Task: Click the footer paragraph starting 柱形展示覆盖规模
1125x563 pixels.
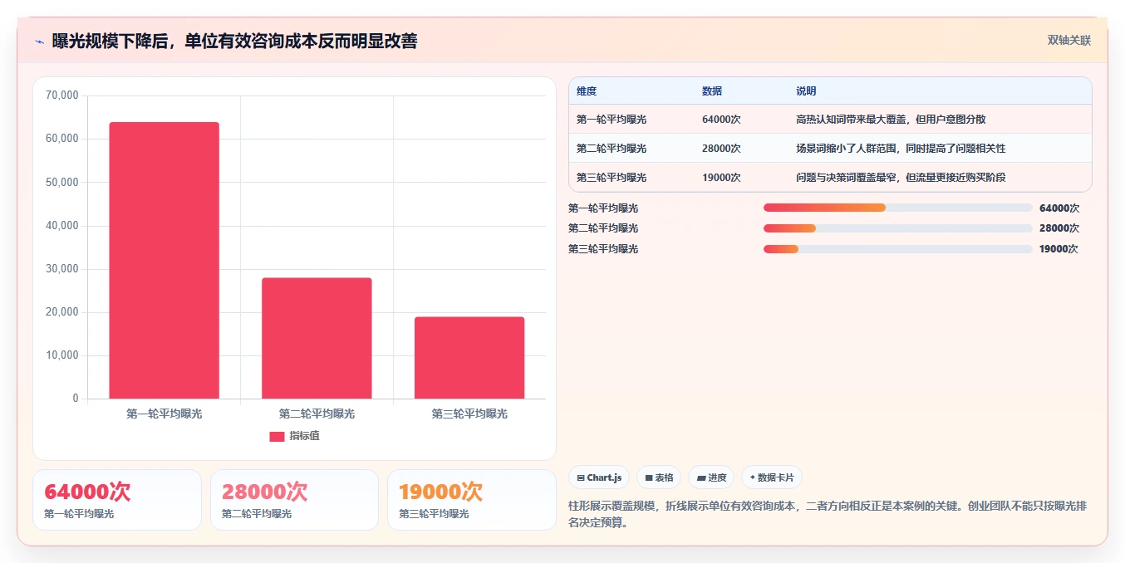Action: [828, 514]
